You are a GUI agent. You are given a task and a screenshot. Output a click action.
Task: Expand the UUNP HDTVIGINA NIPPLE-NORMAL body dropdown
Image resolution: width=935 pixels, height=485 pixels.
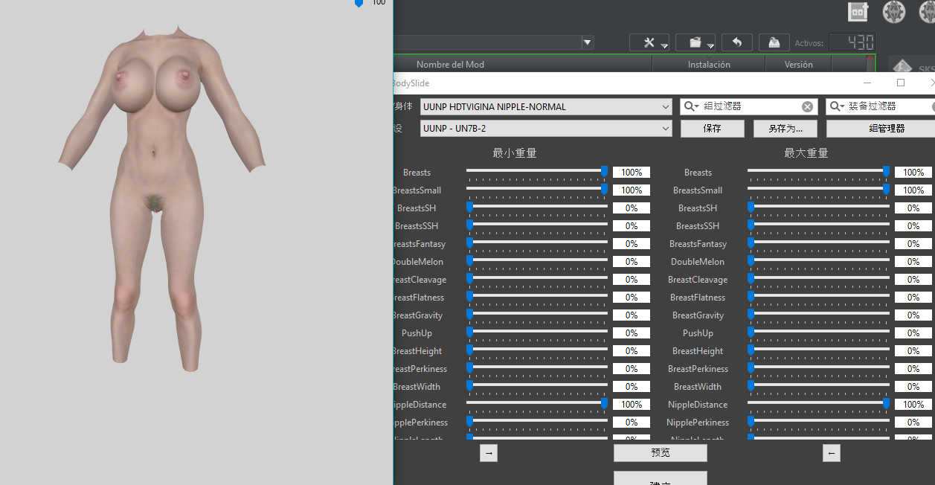[x=666, y=107]
